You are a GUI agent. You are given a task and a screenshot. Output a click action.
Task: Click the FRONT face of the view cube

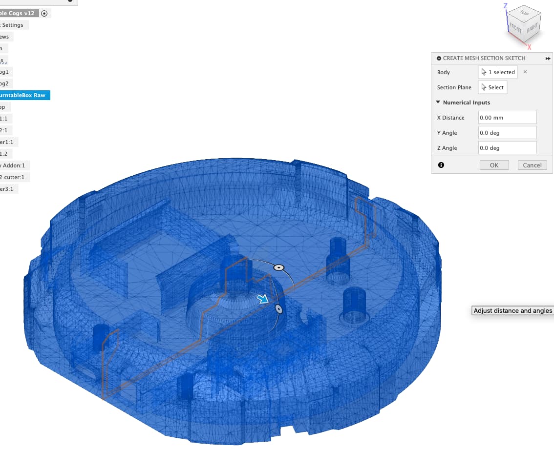pyautogui.click(x=516, y=28)
